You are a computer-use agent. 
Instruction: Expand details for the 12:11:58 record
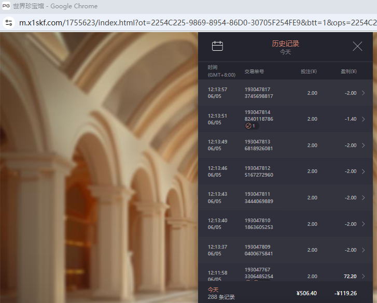coord(364,276)
